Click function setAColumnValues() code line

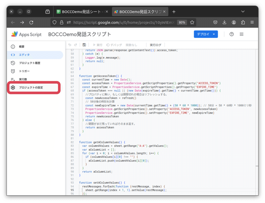click(102, 183)
